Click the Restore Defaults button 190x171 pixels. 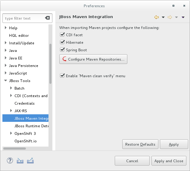pos(140,144)
